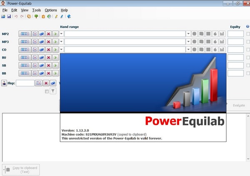The image size is (250, 176).
Task: Open the File menu
Action: point(5,10)
